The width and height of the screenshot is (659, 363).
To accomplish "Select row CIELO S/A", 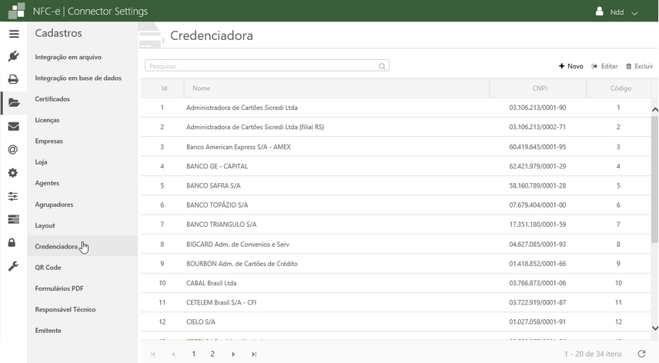I will [x=396, y=322].
